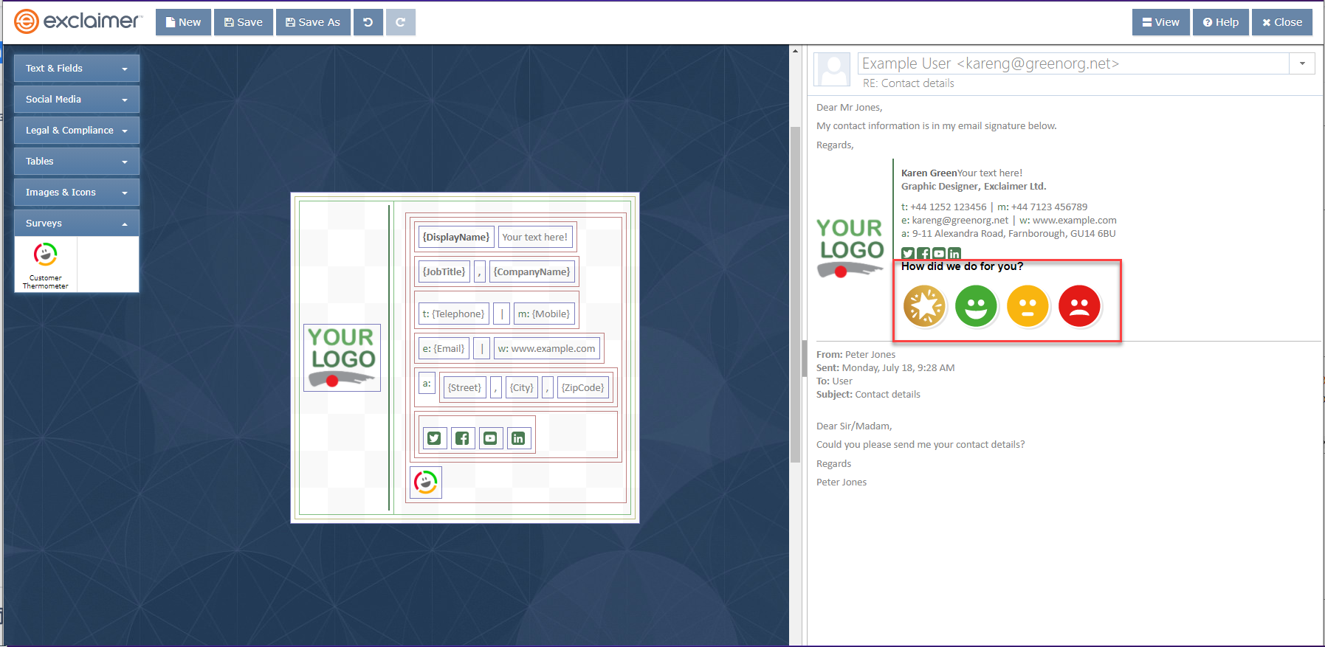This screenshot has width=1325, height=647.
Task: Click the New button
Action: tap(183, 22)
